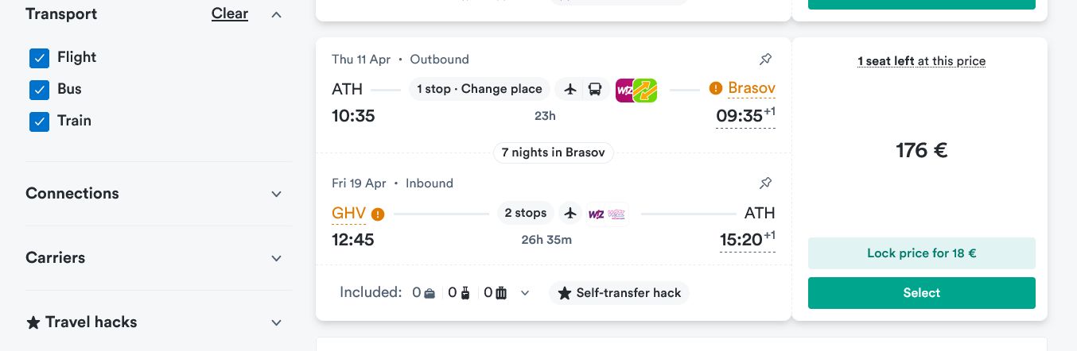
Task: Pin the outbound Thu 11 Apr itinerary
Action: tap(765, 60)
